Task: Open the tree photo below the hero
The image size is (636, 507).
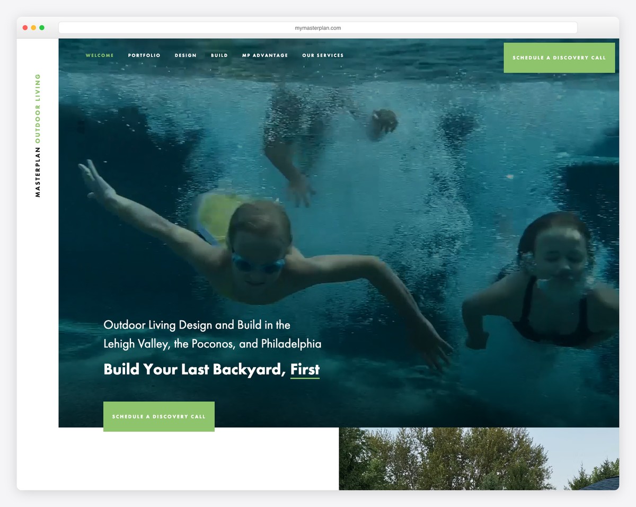Action: pyautogui.click(x=478, y=459)
